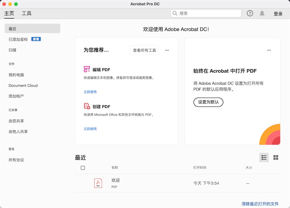Click 立即使用 link under 编辑 PDF
The image size is (290, 208).
[90, 92]
